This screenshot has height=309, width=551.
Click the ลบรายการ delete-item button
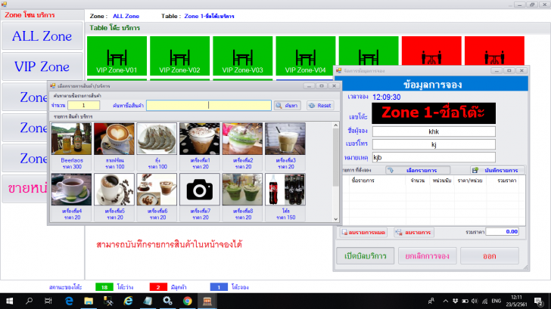(x=414, y=232)
